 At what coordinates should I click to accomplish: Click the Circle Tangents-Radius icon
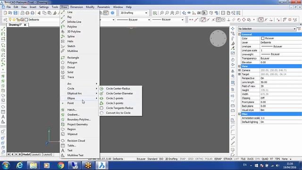point(101,108)
